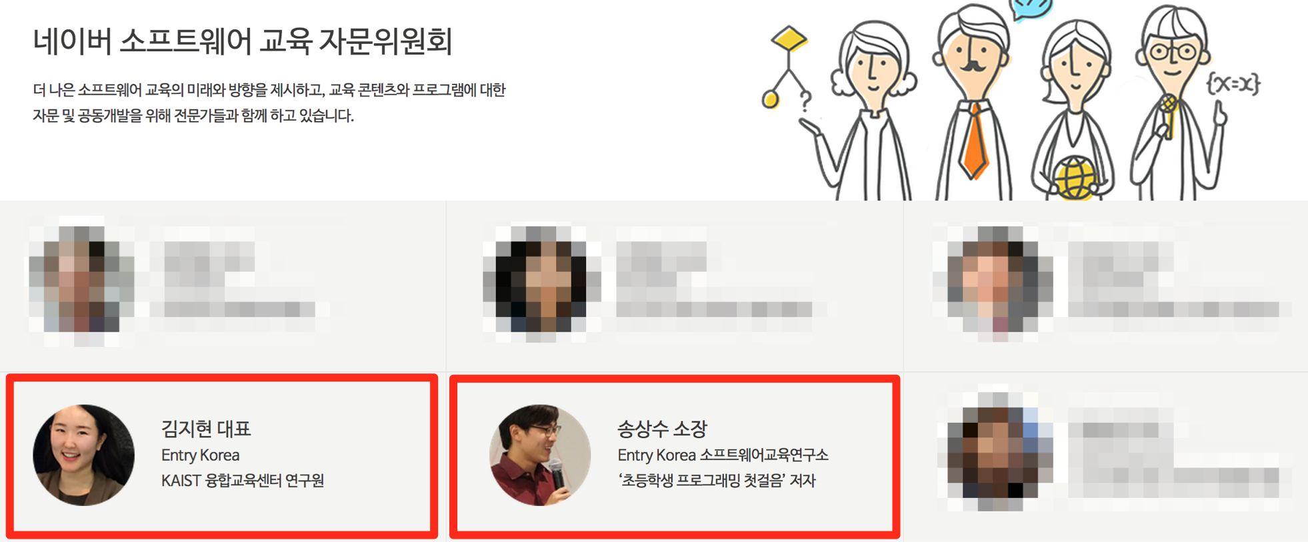
Task: Click the Entry Korea label under 김지현
Action: (200, 455)
